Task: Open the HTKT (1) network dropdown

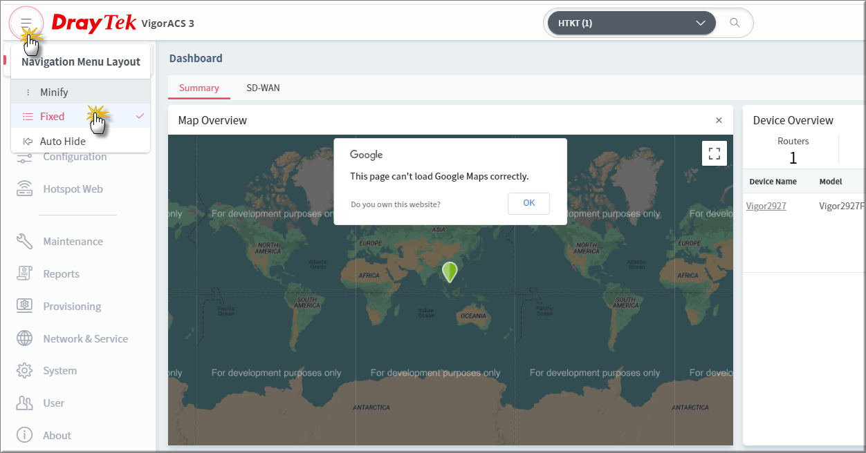Action: (632, 23)
